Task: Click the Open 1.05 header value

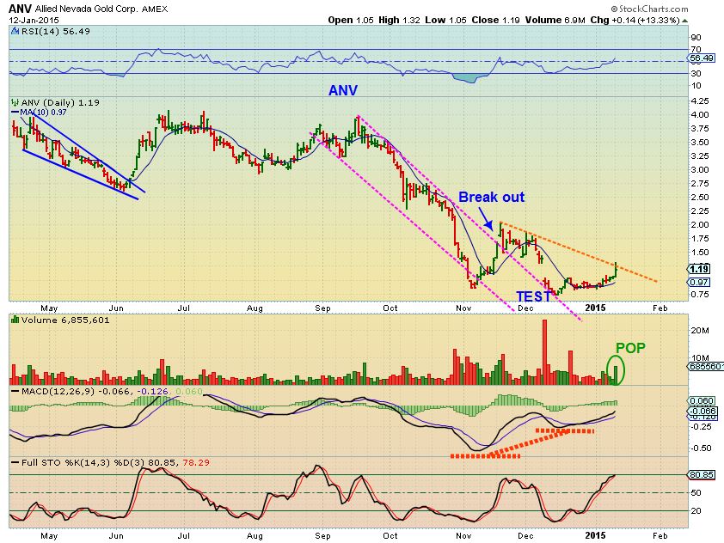Action: [351, 21]
